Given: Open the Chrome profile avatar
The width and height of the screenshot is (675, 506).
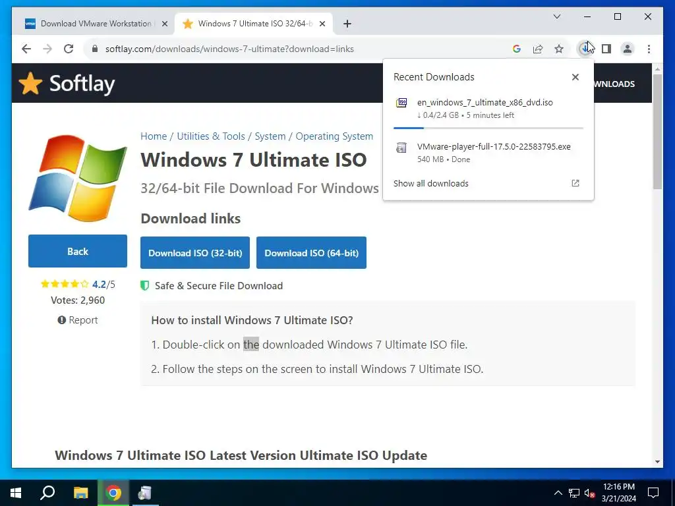Looking at the screenshot, I should point(628,49).
